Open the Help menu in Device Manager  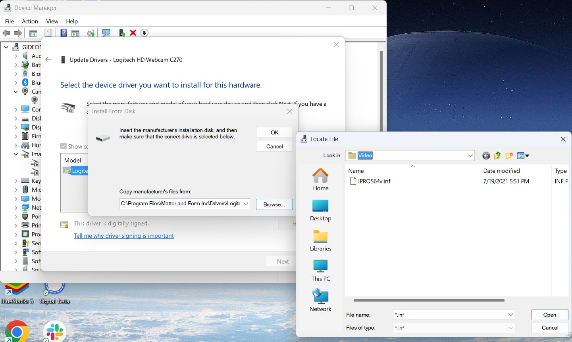click(72, 21)
